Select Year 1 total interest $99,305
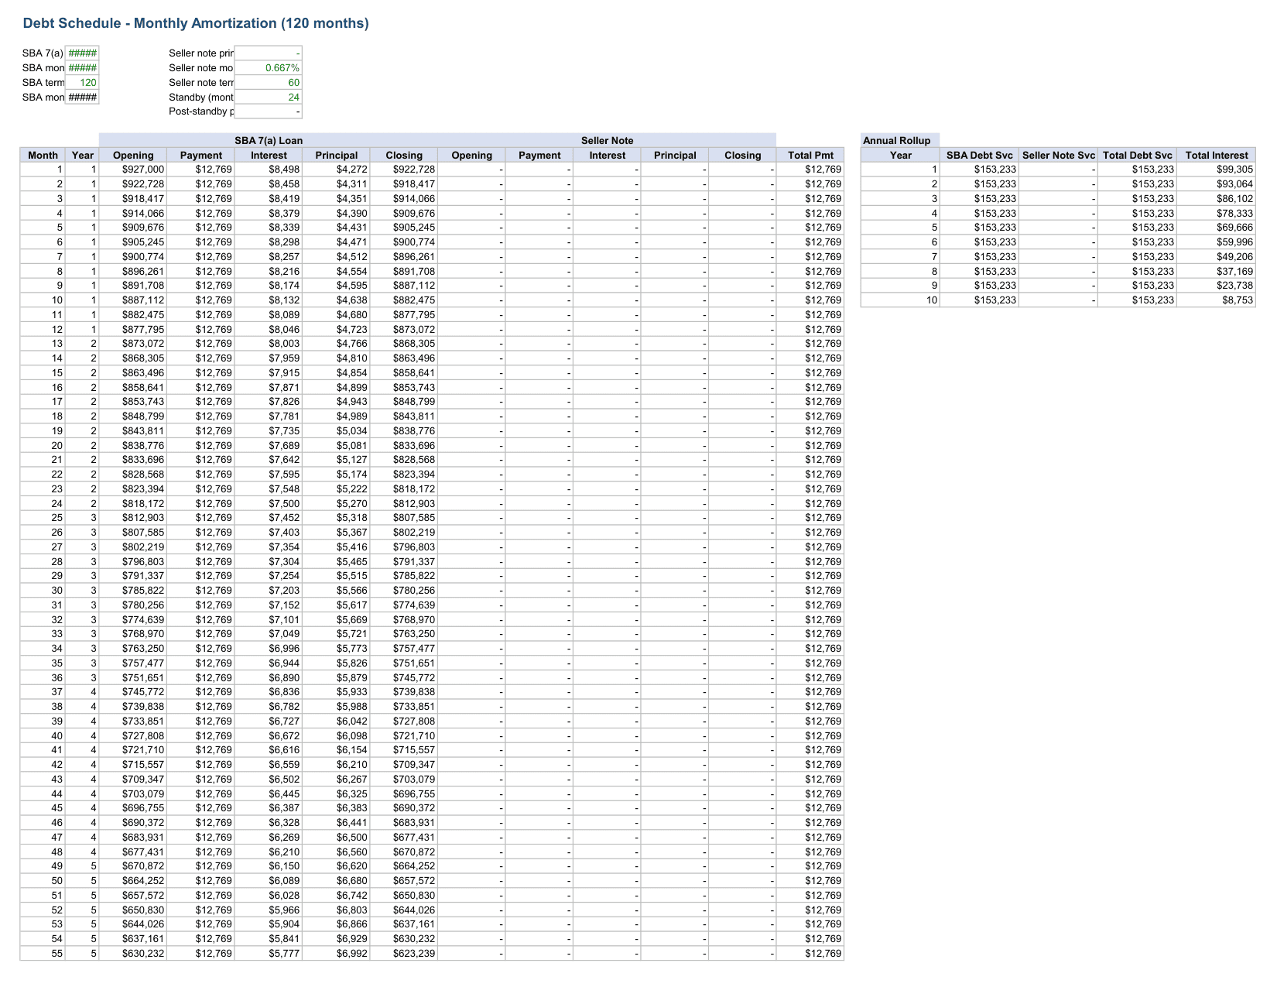This screenshot has width=1277, height=987. (1216, 170)
